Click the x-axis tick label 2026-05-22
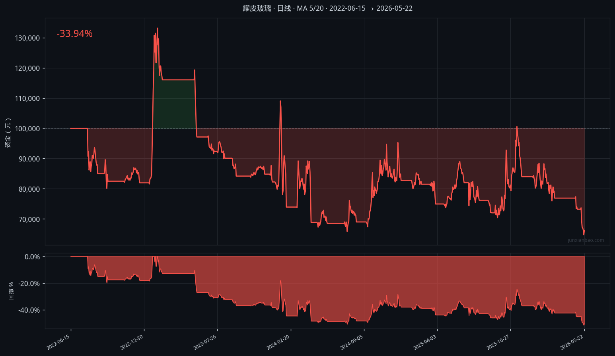This screenshot has height=356, width=615. pos(571,342)
